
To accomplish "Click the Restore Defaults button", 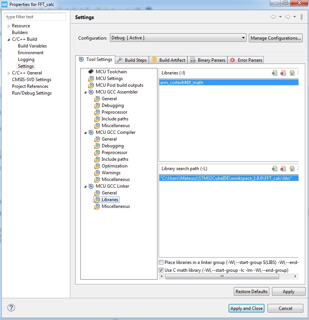I will pos(251,292).
